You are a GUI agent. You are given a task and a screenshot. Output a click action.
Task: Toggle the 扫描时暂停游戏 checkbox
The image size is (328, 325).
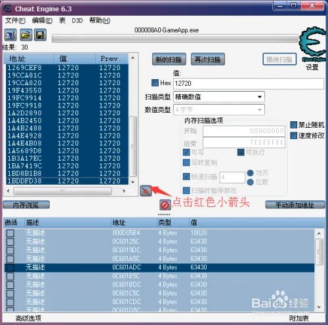coord(186,191)
